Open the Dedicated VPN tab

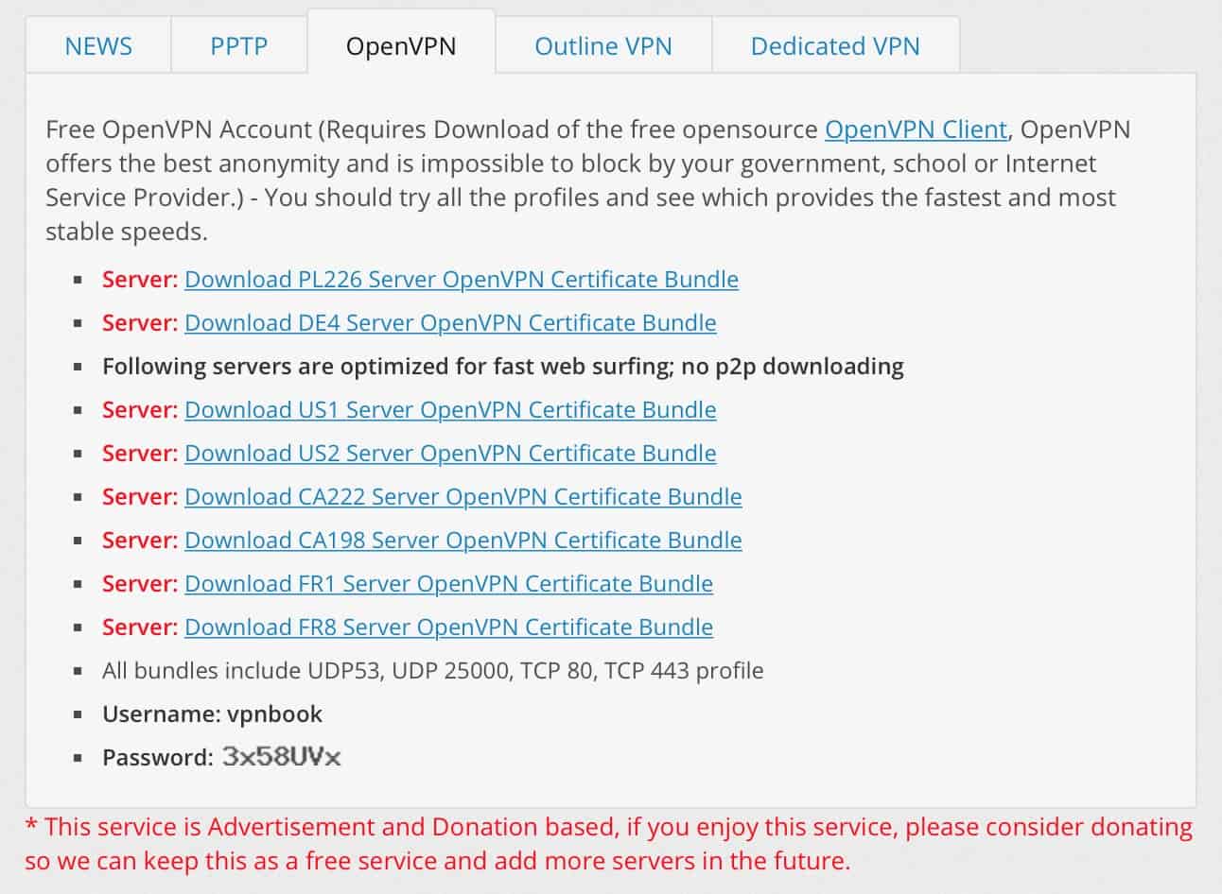click(835, 45)
